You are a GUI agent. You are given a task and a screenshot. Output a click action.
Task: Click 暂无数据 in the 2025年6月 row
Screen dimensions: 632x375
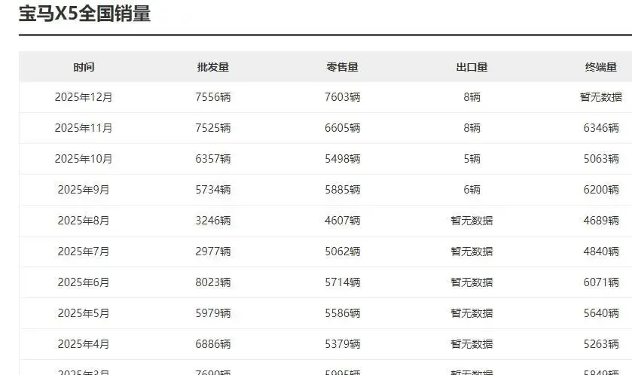pos(472,282)
